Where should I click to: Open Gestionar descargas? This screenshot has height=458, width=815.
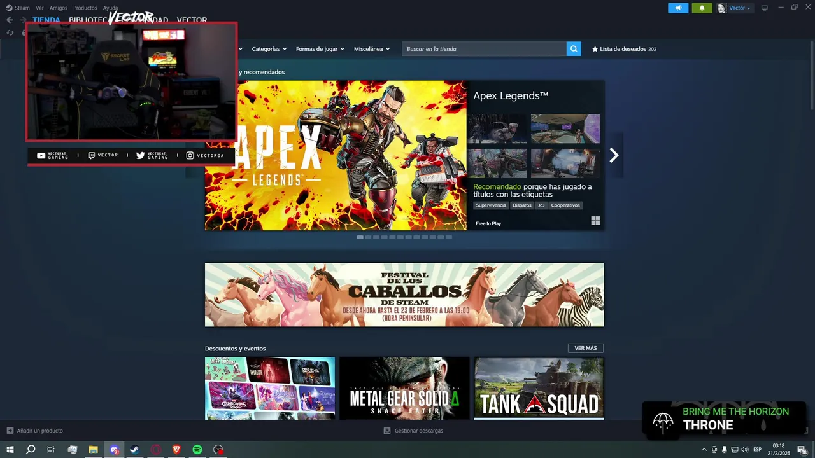(418, 431)
